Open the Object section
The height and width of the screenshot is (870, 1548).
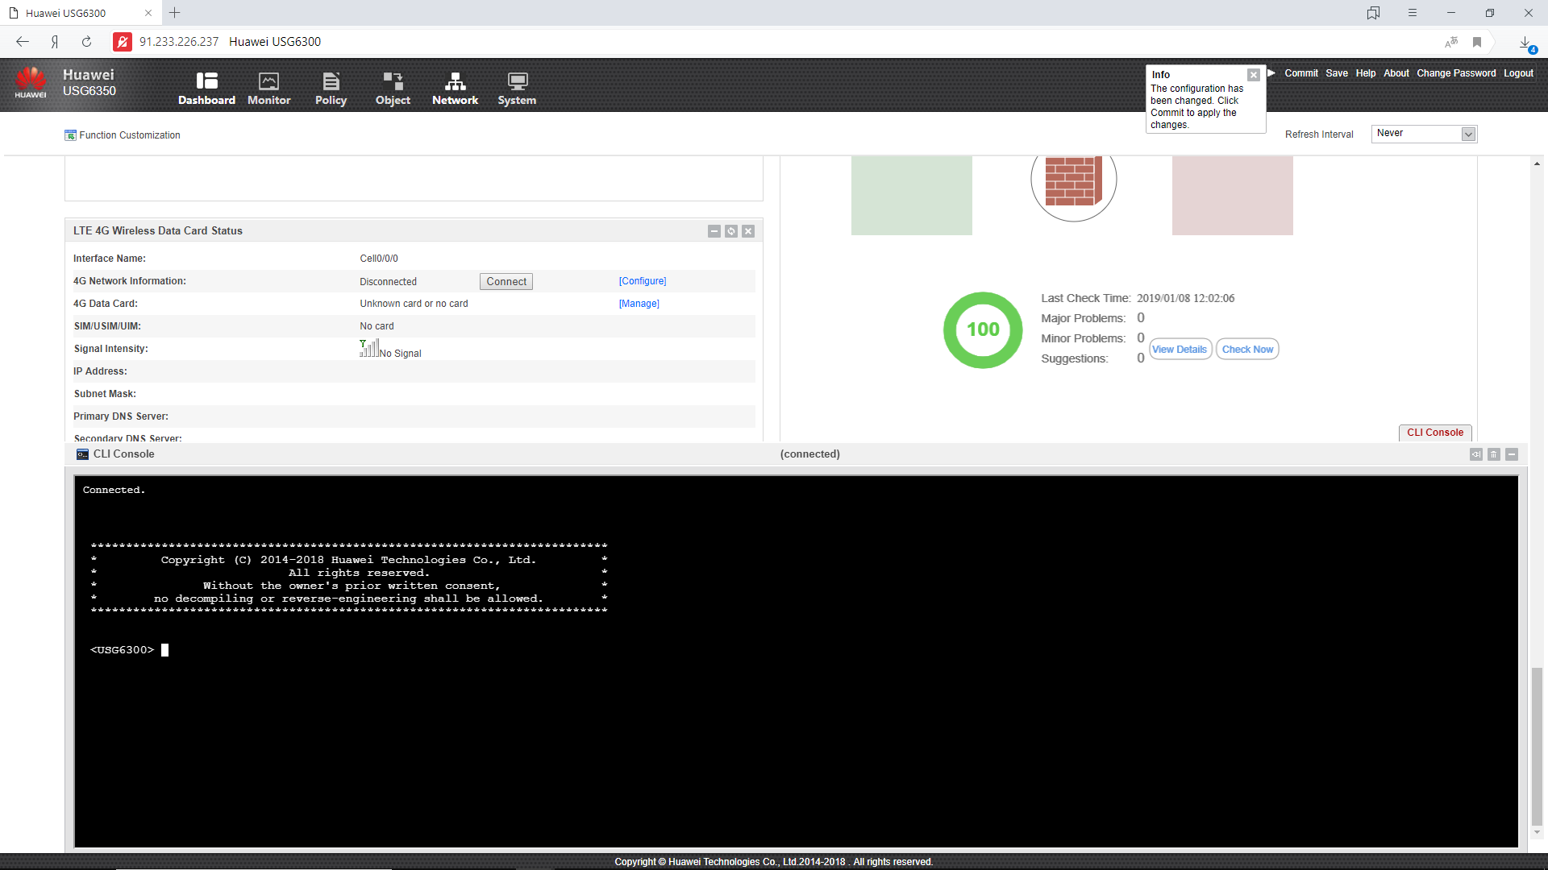393,89
